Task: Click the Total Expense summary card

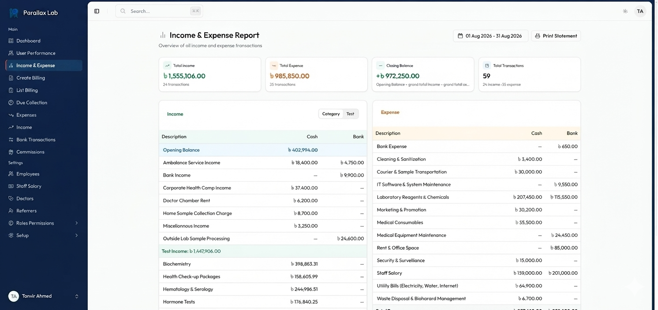Action: pos(316,74)
